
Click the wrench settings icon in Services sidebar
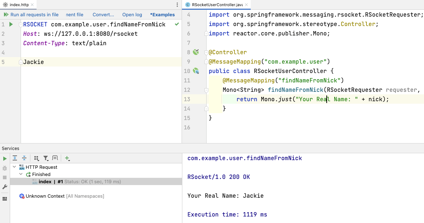tap(4, 186)
